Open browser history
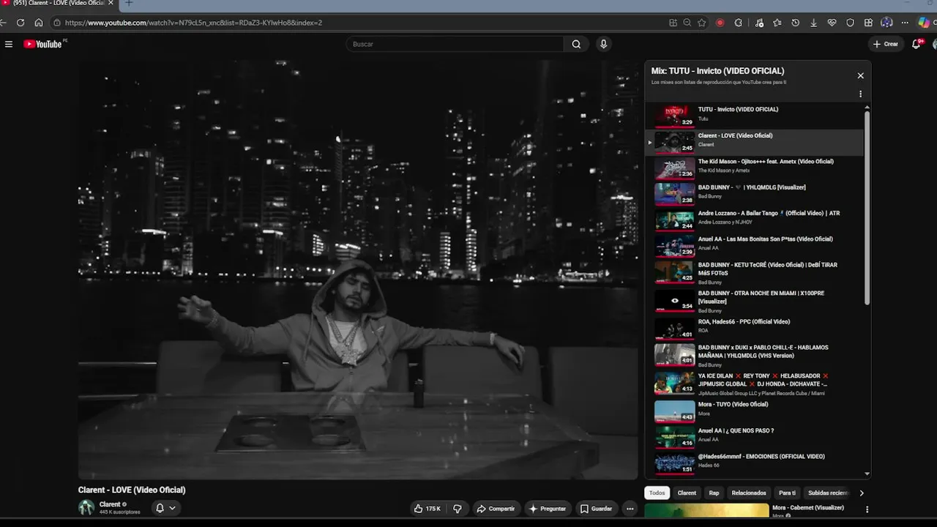 tap(795, 23)
